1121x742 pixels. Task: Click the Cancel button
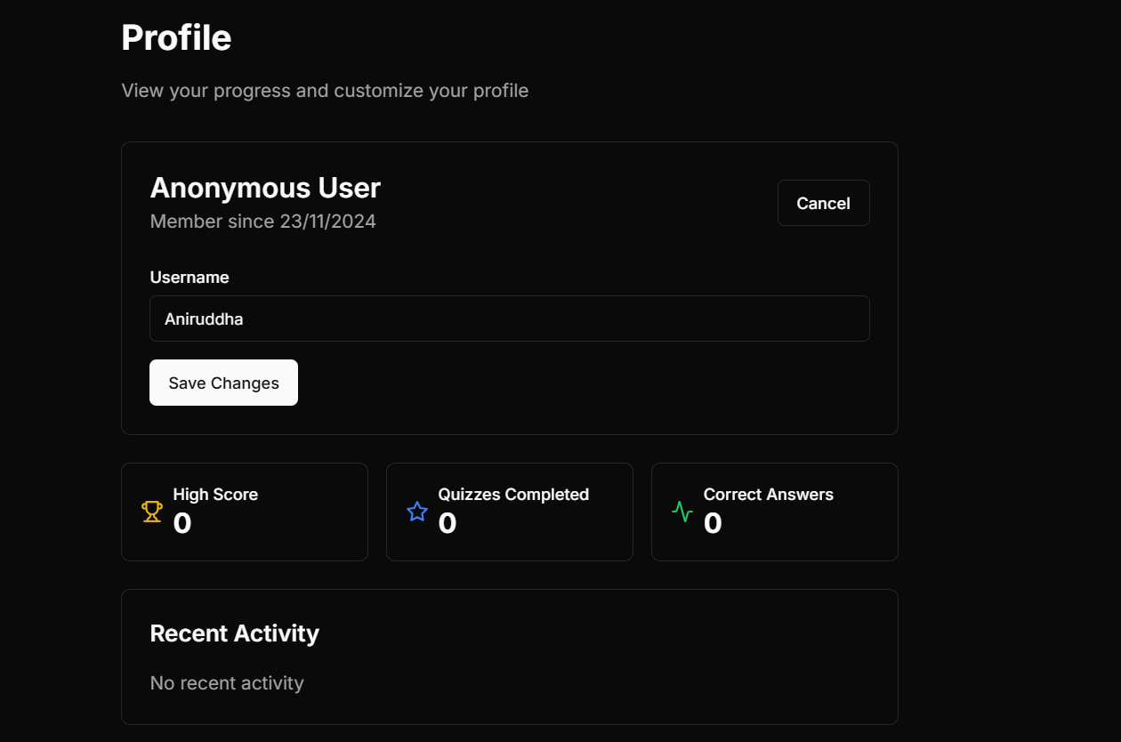click(823, 203)
